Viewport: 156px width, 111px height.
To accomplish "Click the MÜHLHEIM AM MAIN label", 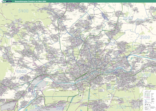I will coord(147,70).
